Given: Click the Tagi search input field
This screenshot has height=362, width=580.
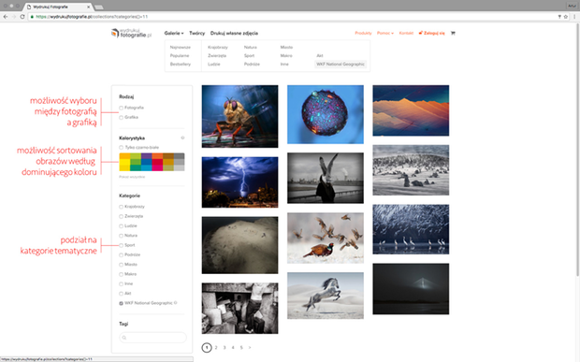Looking at the screenshot, I should (x=152, y=338).
